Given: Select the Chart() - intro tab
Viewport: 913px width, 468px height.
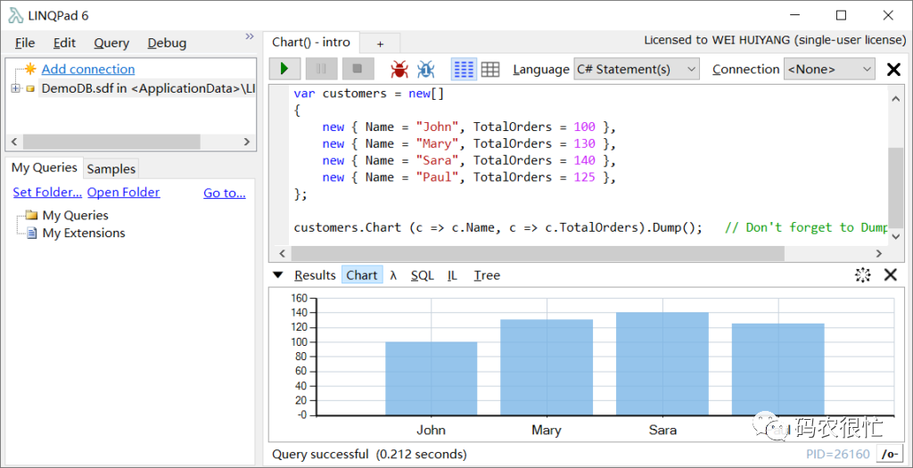Looking at the screenshot, I should [311, 43].
